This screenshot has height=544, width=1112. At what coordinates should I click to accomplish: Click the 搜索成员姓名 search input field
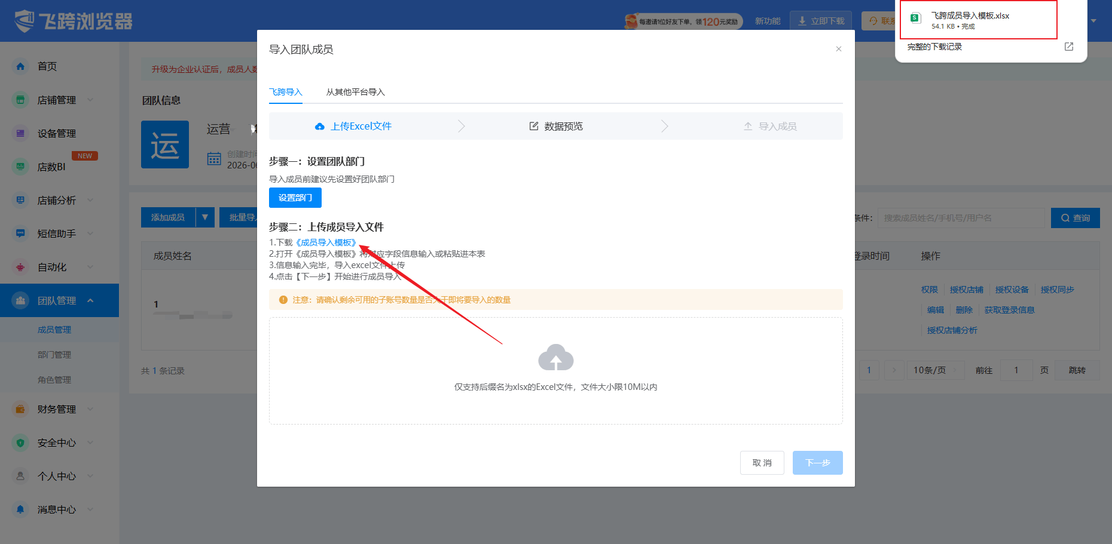tap(961, 218)
